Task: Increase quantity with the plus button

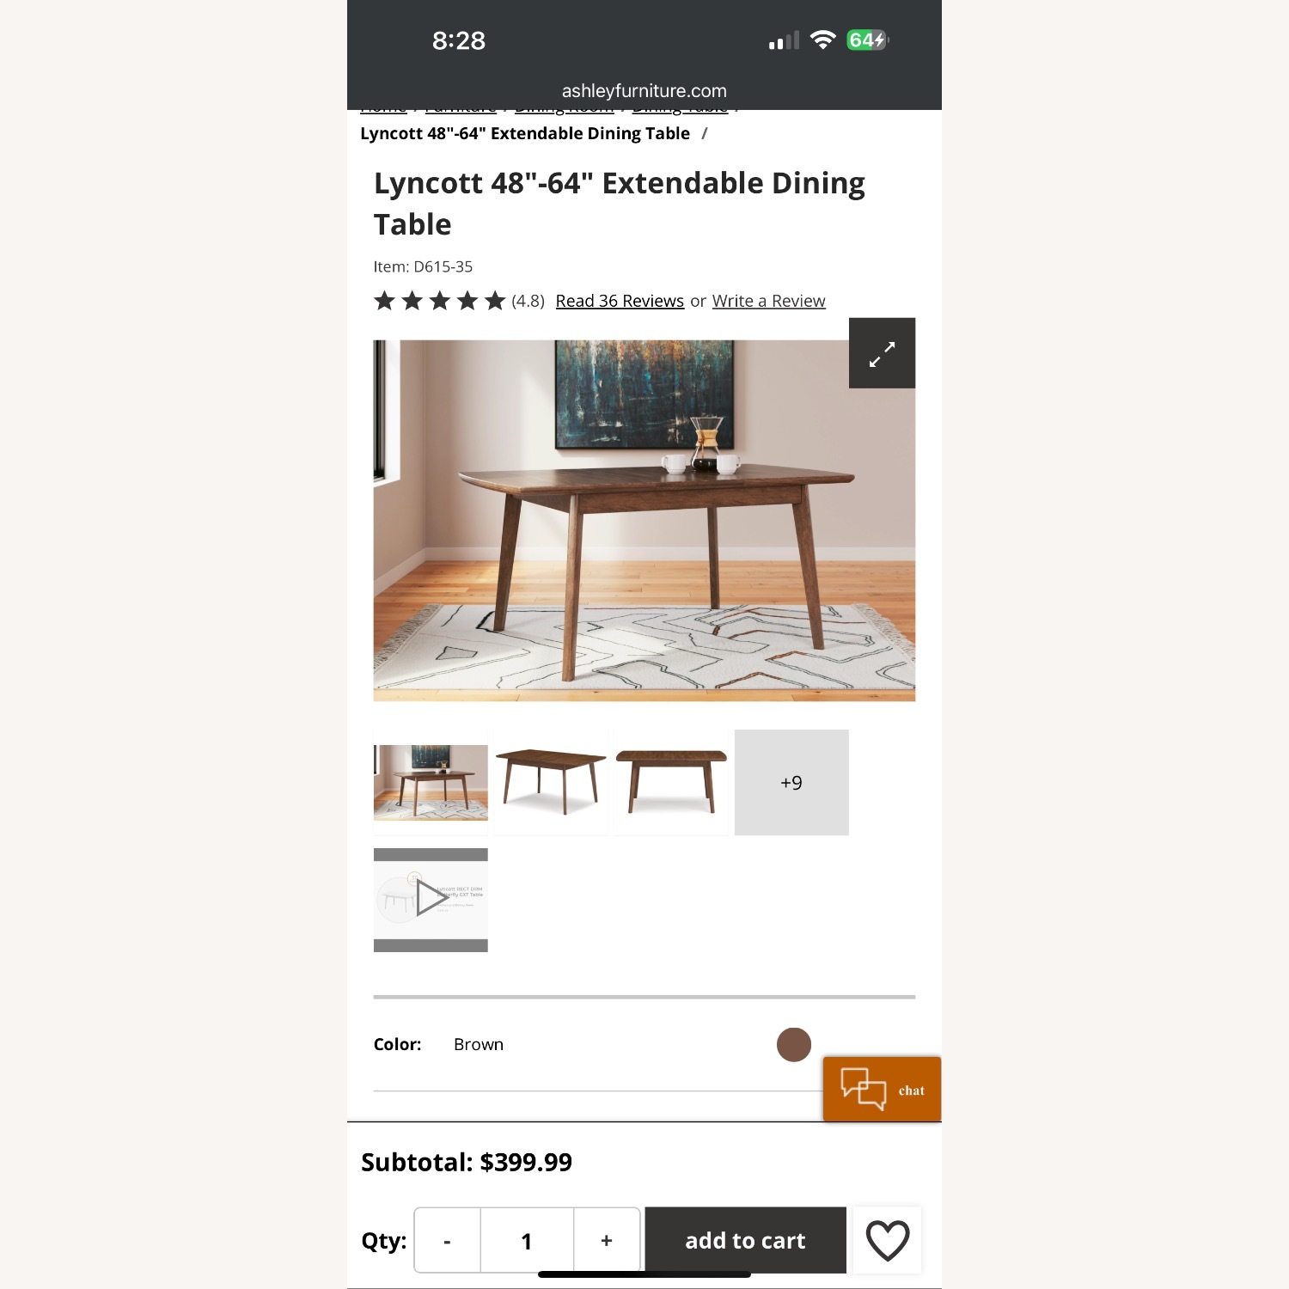Action: coord(607,1240)
